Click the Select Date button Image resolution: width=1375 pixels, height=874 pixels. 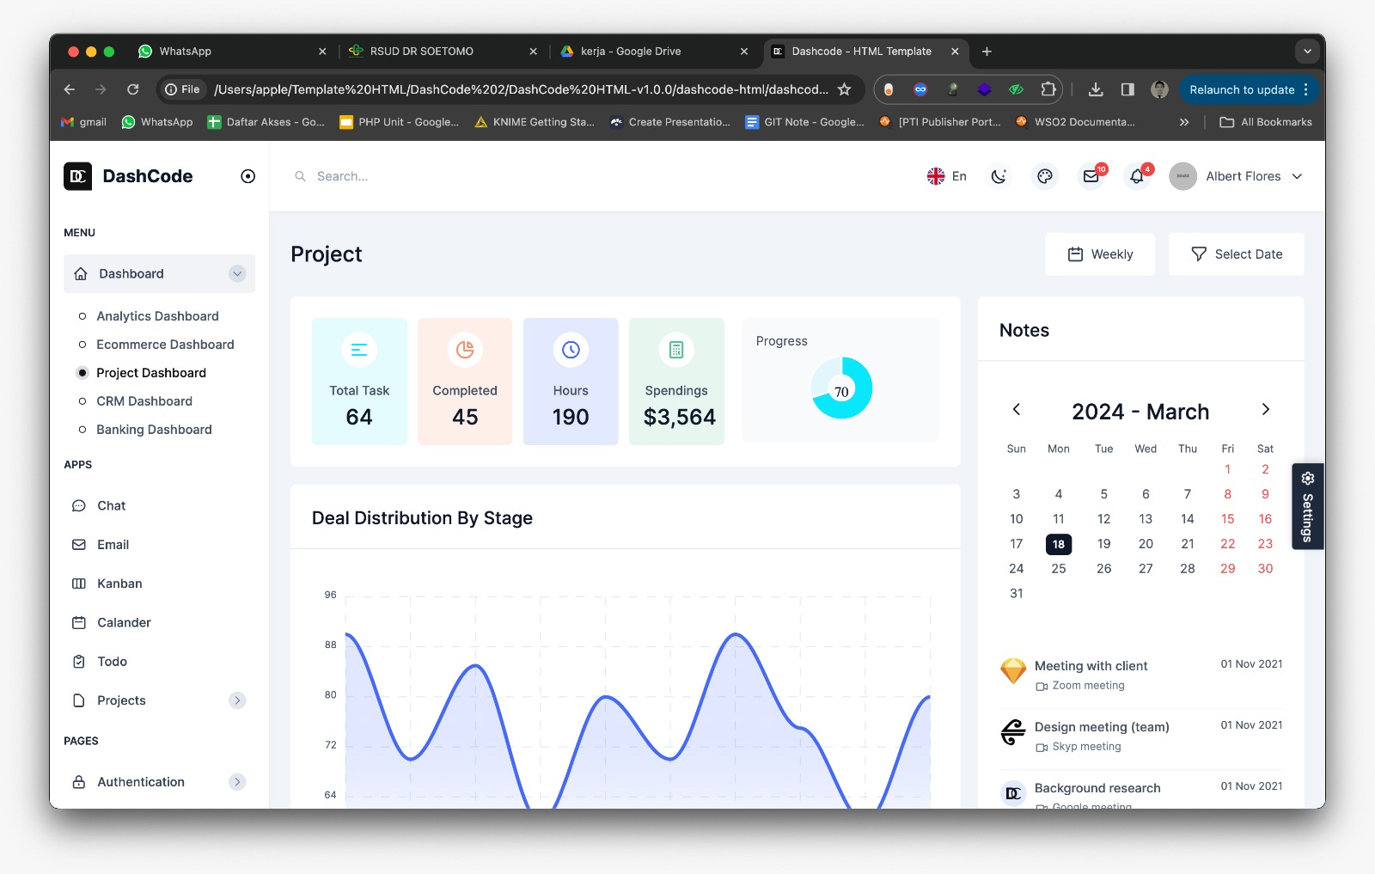point(1236,254)
